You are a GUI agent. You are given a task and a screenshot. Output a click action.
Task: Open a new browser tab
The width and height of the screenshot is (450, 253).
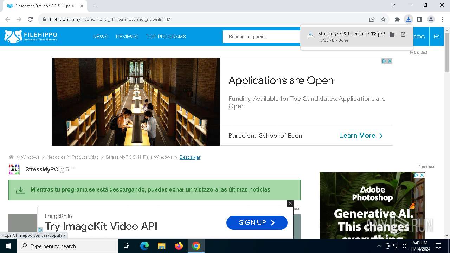(95, 6)
